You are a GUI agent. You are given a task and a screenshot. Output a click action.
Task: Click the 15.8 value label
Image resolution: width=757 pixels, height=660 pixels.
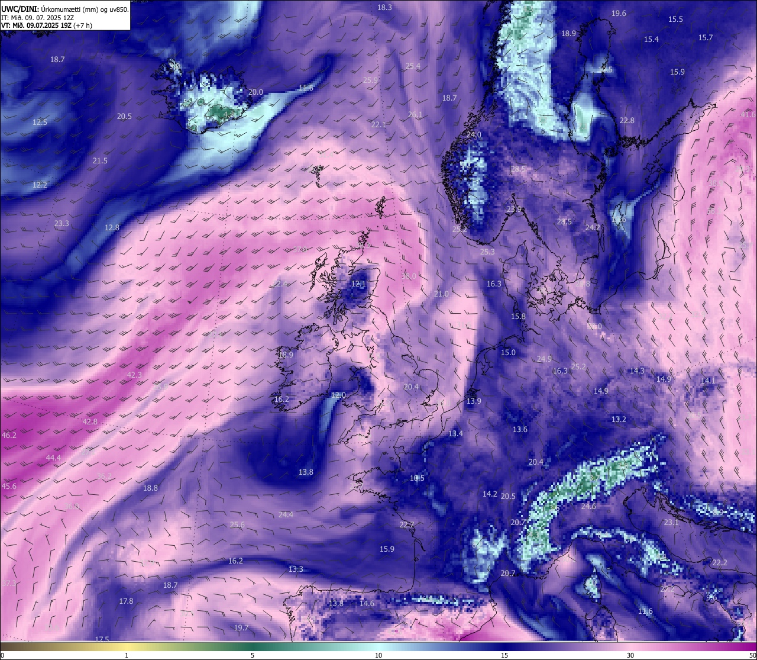pos(518,316)
